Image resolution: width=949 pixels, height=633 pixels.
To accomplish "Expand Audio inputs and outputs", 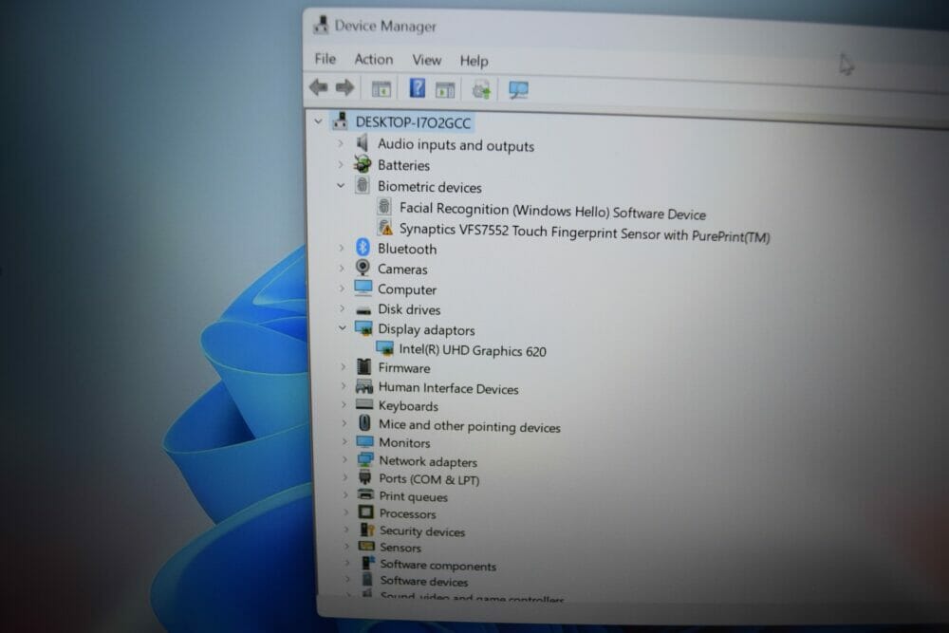I will 340,143.
